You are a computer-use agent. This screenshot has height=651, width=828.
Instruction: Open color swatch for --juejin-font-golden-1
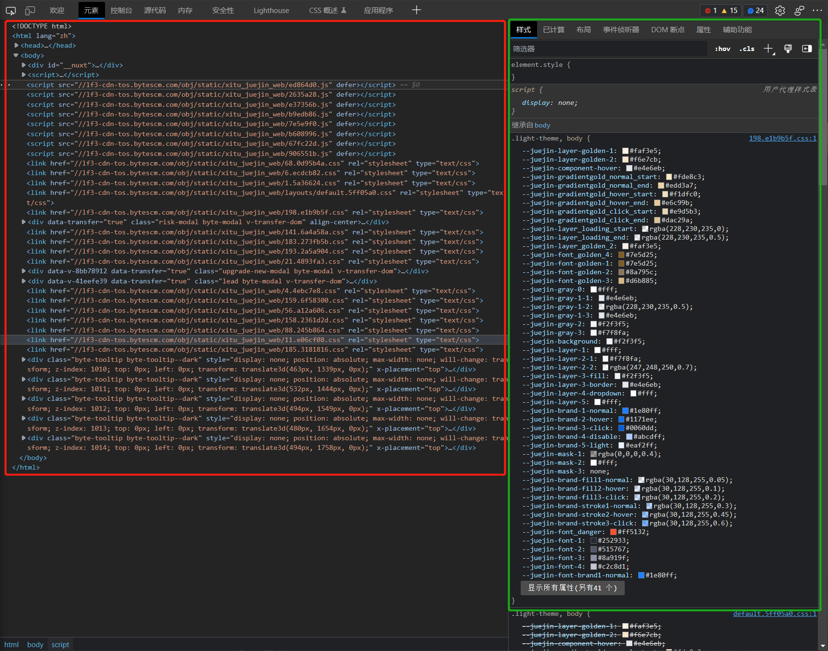(x=621, y=264)
